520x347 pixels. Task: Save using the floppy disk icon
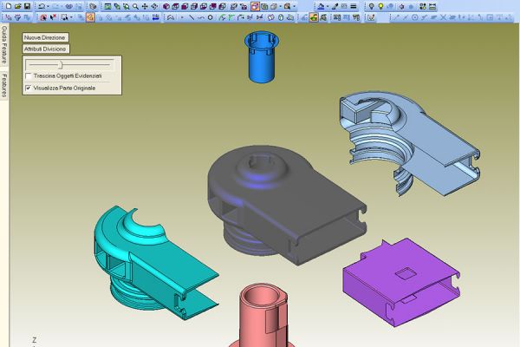click(x=27, y=6)
